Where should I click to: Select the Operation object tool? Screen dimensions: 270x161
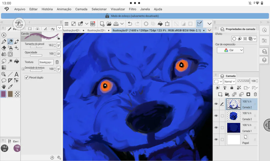[4, 74]
